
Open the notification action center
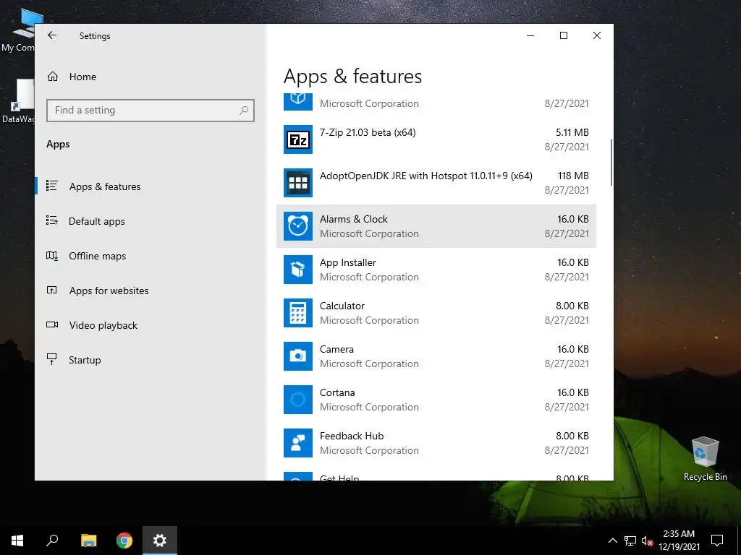pos(717,541)
